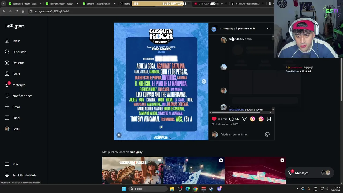This screenshot has height=193, width=343.
Task: View site information icon in address bar
Action: point(31,11)
